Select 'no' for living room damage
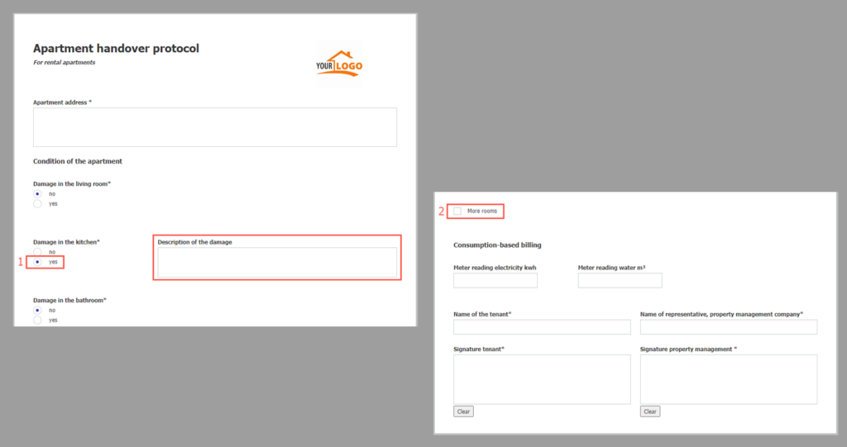847x447 pixels. [37, 194]
